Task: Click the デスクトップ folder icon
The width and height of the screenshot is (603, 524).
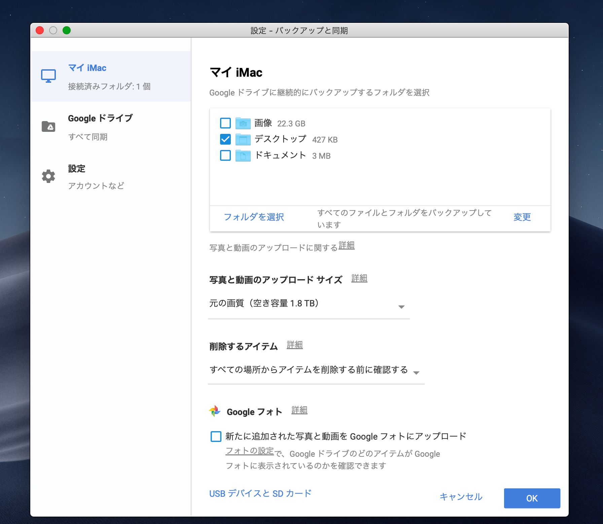Action: (243, 139)
